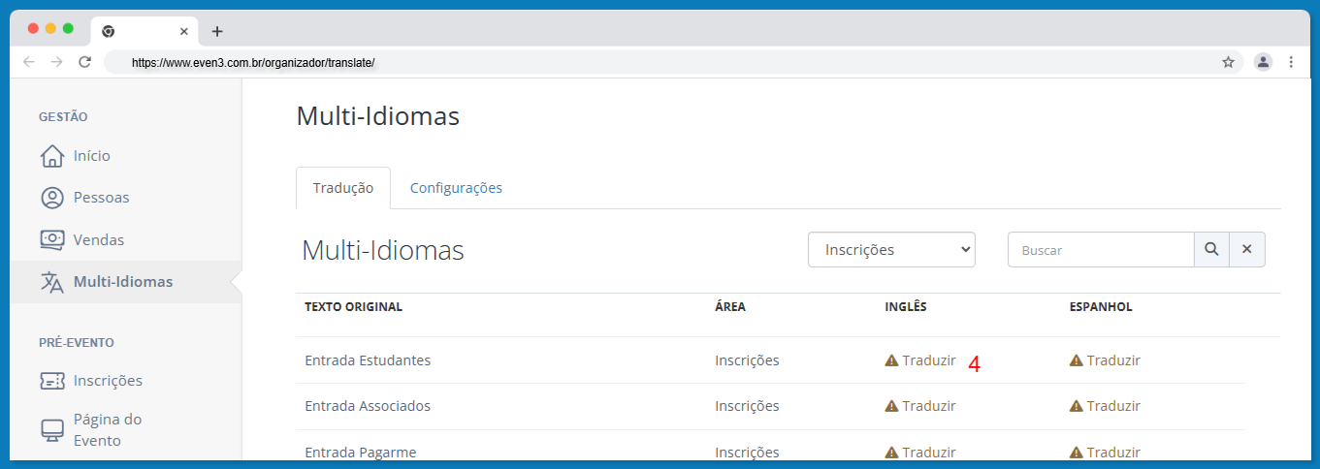
Task: Clear search with the X button
Action: (1247, 249)
